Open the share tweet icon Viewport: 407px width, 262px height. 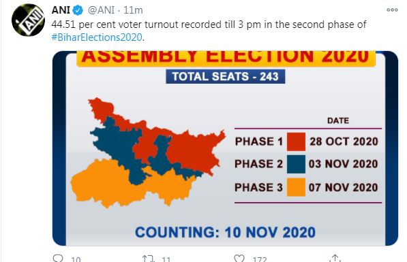pyautogui.click(x=335, y=258)
